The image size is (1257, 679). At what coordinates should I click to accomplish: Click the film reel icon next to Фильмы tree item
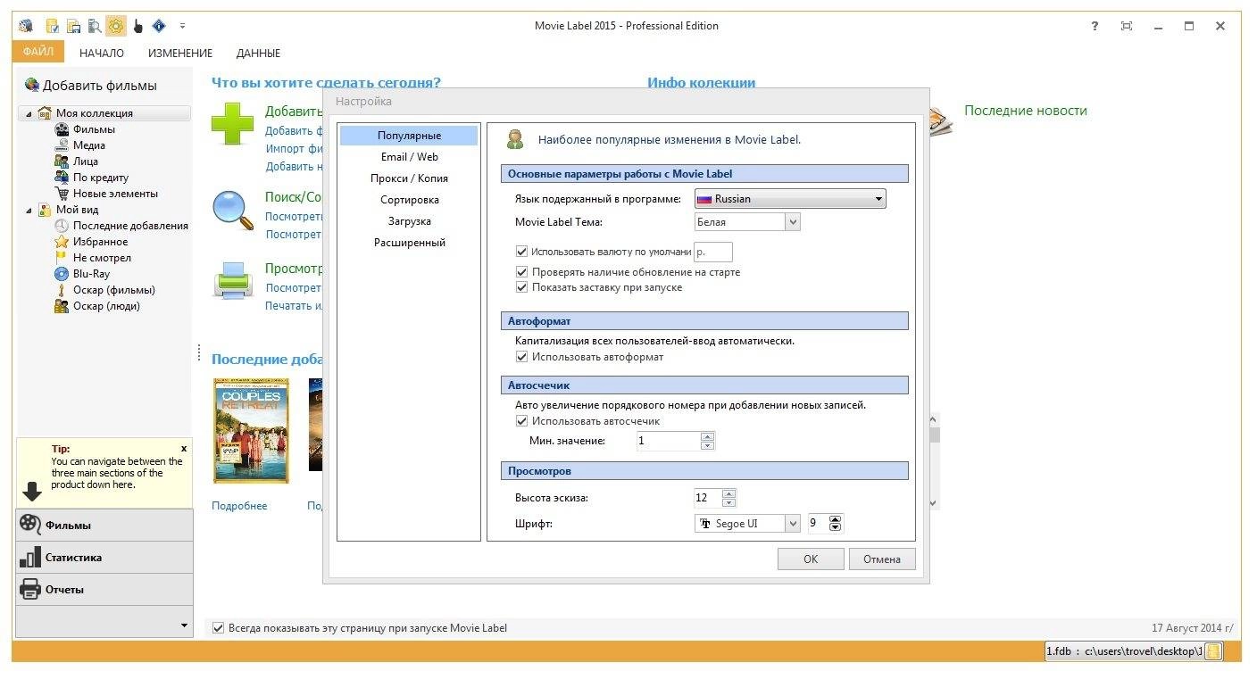62,129
